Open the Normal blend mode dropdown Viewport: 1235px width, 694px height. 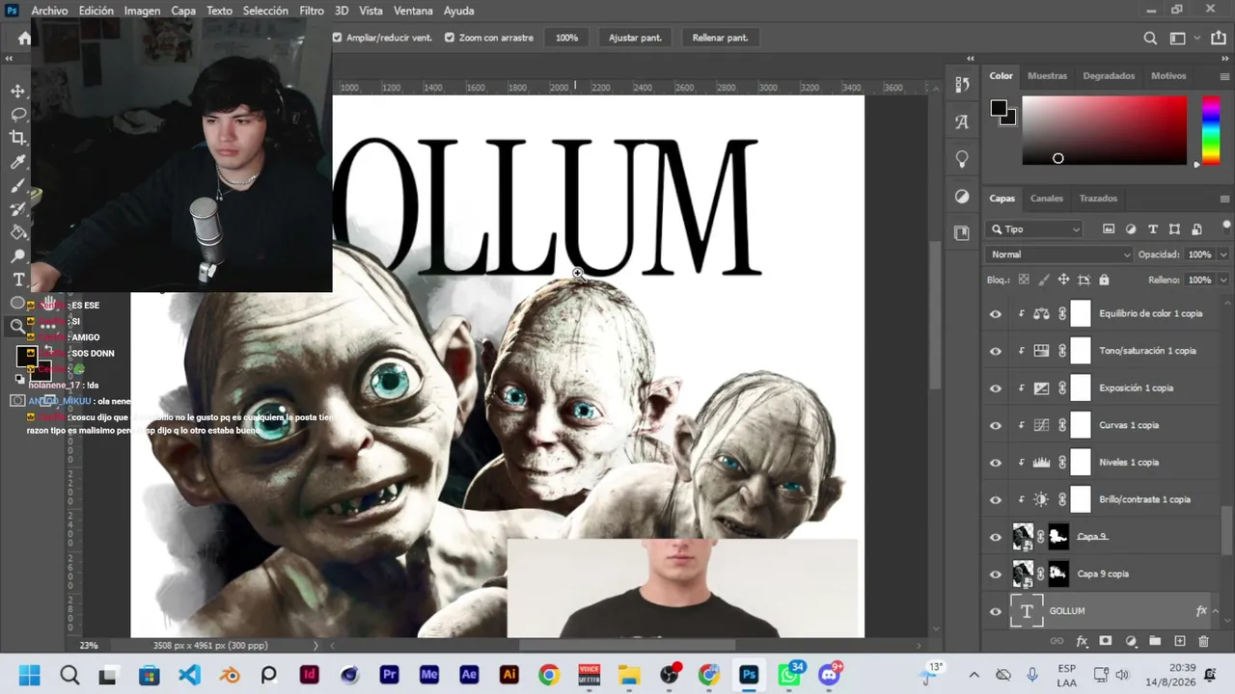pos(1059,254)
